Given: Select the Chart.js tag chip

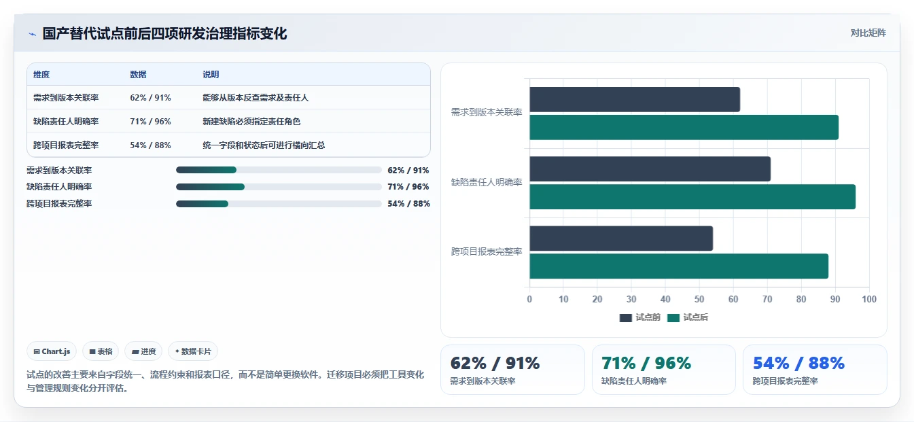Looking at the screenshot, I should (x=52, y=351).
